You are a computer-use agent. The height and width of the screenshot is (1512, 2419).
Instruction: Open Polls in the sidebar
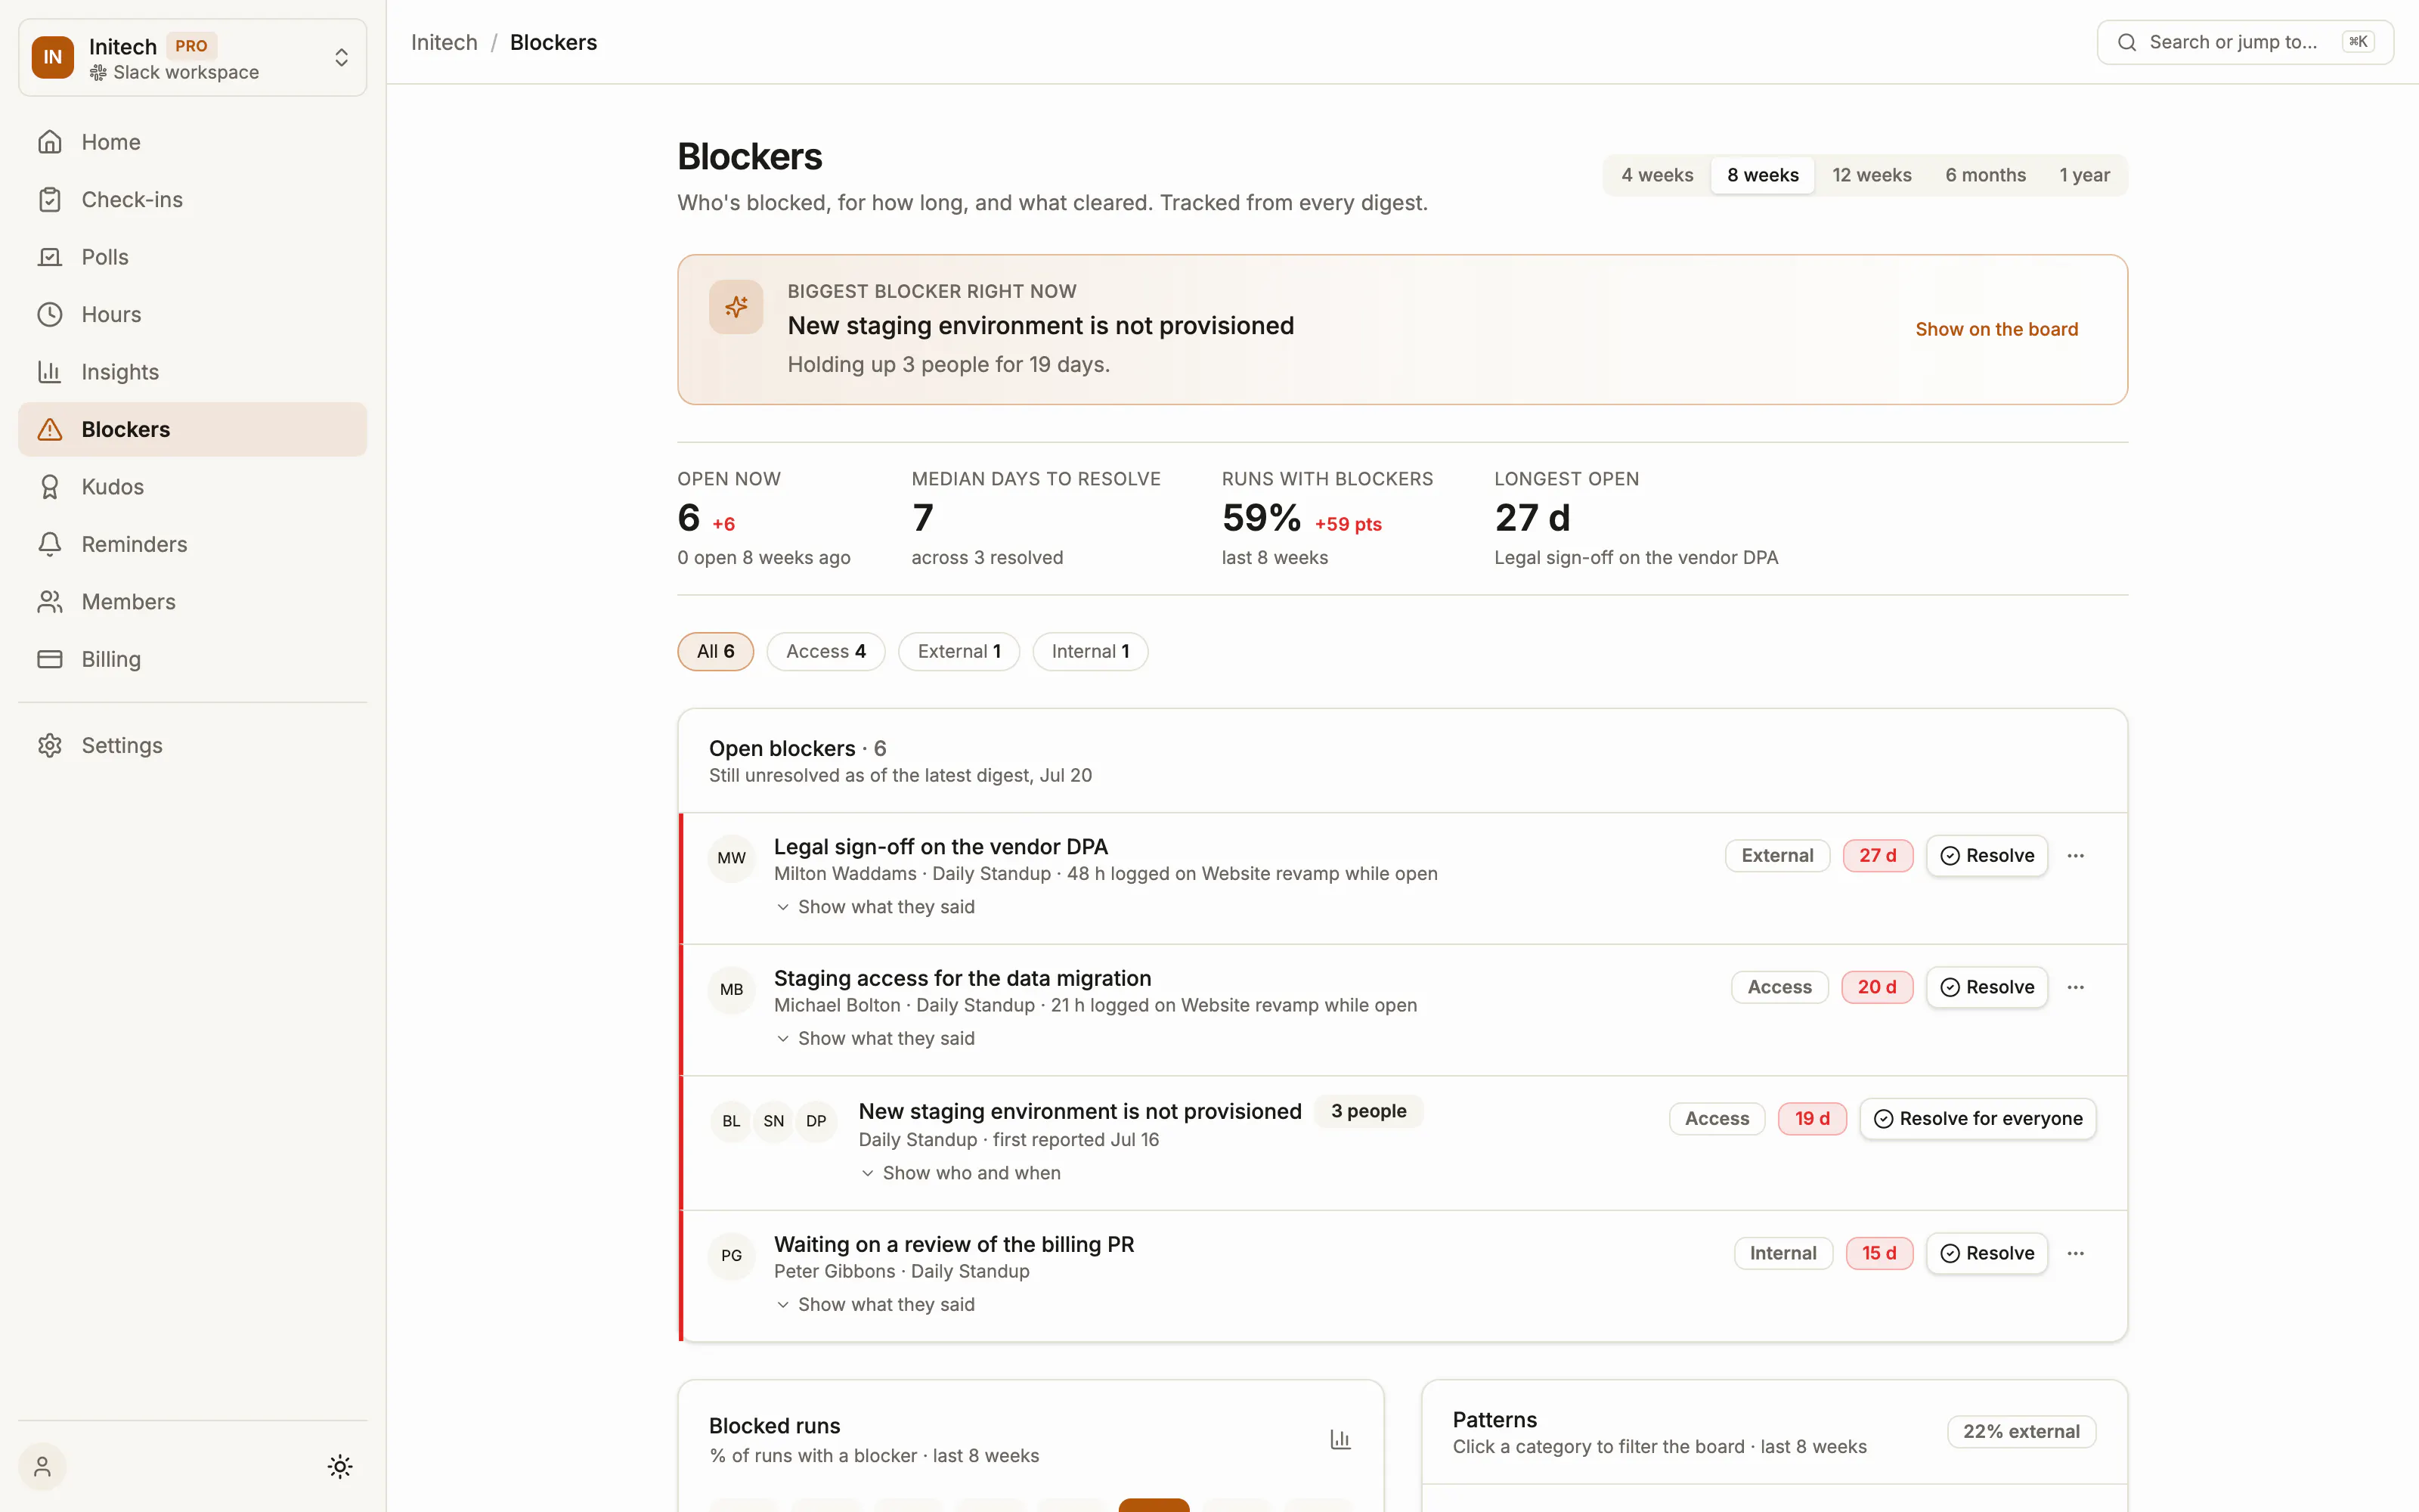coord(193,257)
